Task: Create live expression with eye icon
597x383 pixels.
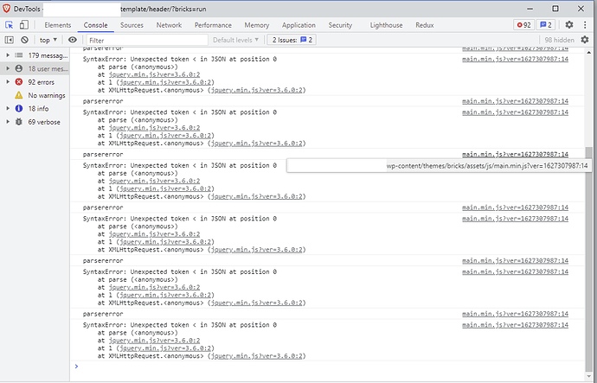Action: pyautogui.click(x=73, y=40)
